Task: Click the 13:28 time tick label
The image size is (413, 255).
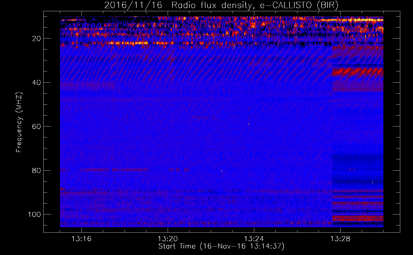Action: (x=340, y=239)
